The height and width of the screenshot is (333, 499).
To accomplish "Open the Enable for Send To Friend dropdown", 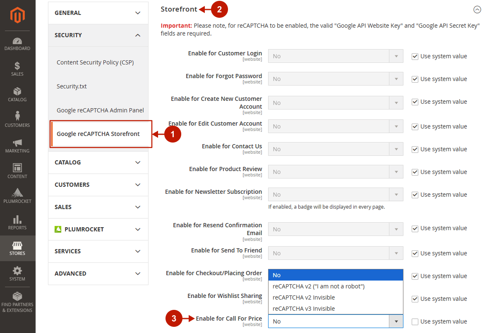I will pos(336,253).
